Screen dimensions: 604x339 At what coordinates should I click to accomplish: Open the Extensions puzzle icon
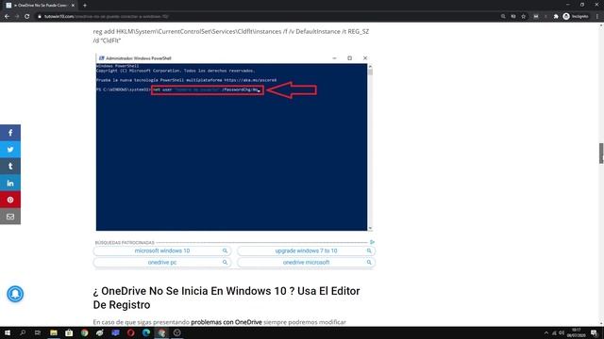(556, 17)
